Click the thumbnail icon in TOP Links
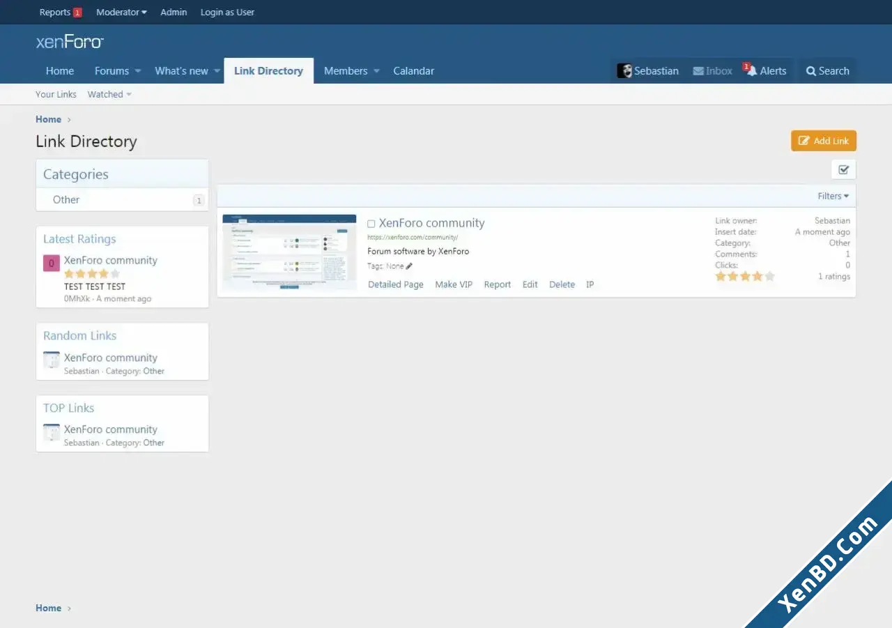The width and height of the screenshot is (892, 628). point(51,432)
